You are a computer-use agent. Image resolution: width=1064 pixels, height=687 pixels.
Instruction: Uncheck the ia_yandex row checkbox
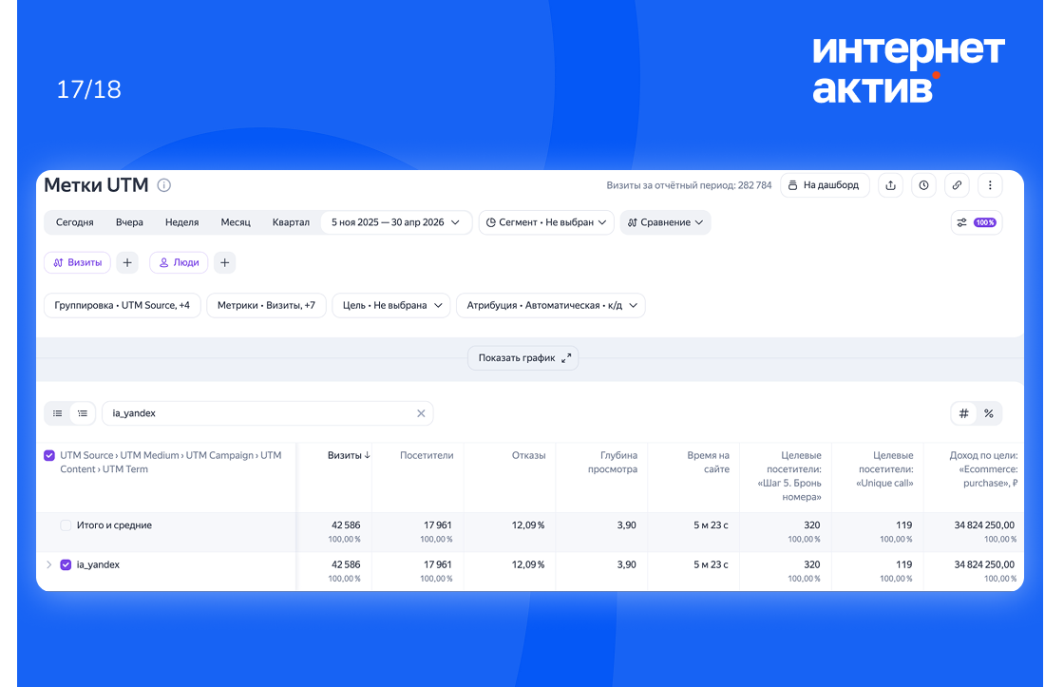(x=66, y=564)
